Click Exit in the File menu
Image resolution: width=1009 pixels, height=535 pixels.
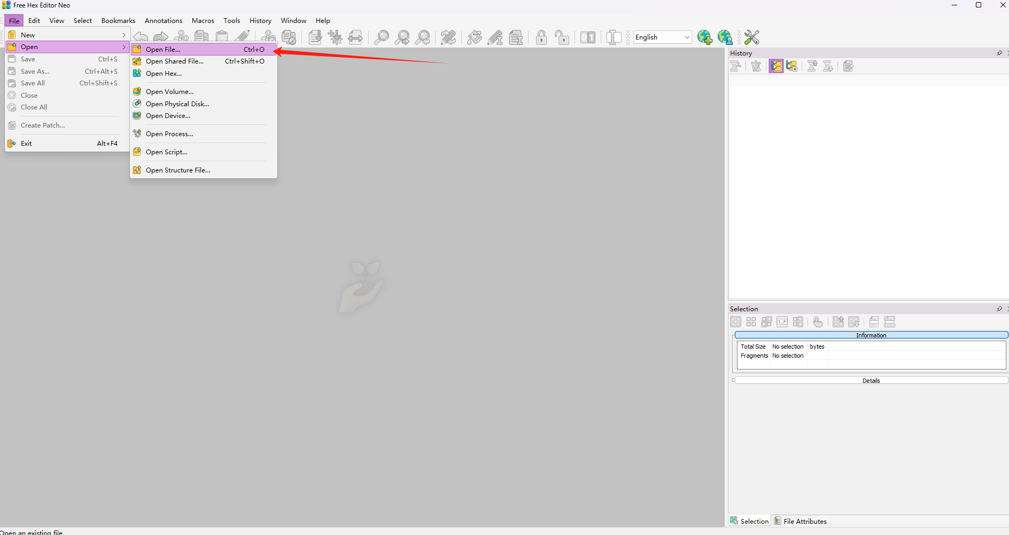(x=67, y=144)
